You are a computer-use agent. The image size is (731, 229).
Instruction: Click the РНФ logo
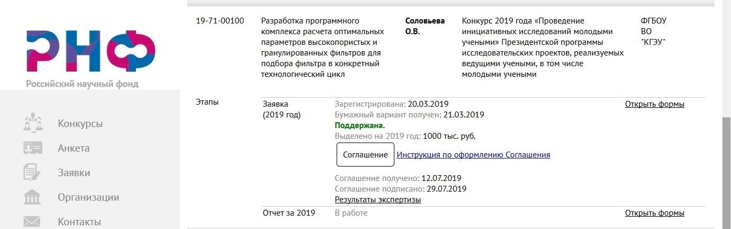90,51
